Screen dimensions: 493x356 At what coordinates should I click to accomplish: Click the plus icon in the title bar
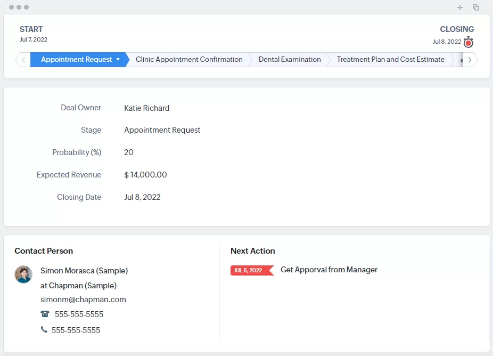coord(460,7)
